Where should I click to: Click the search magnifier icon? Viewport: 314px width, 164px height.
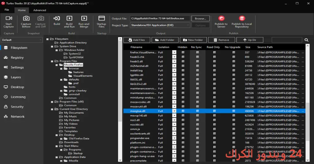tap(306, 40)
